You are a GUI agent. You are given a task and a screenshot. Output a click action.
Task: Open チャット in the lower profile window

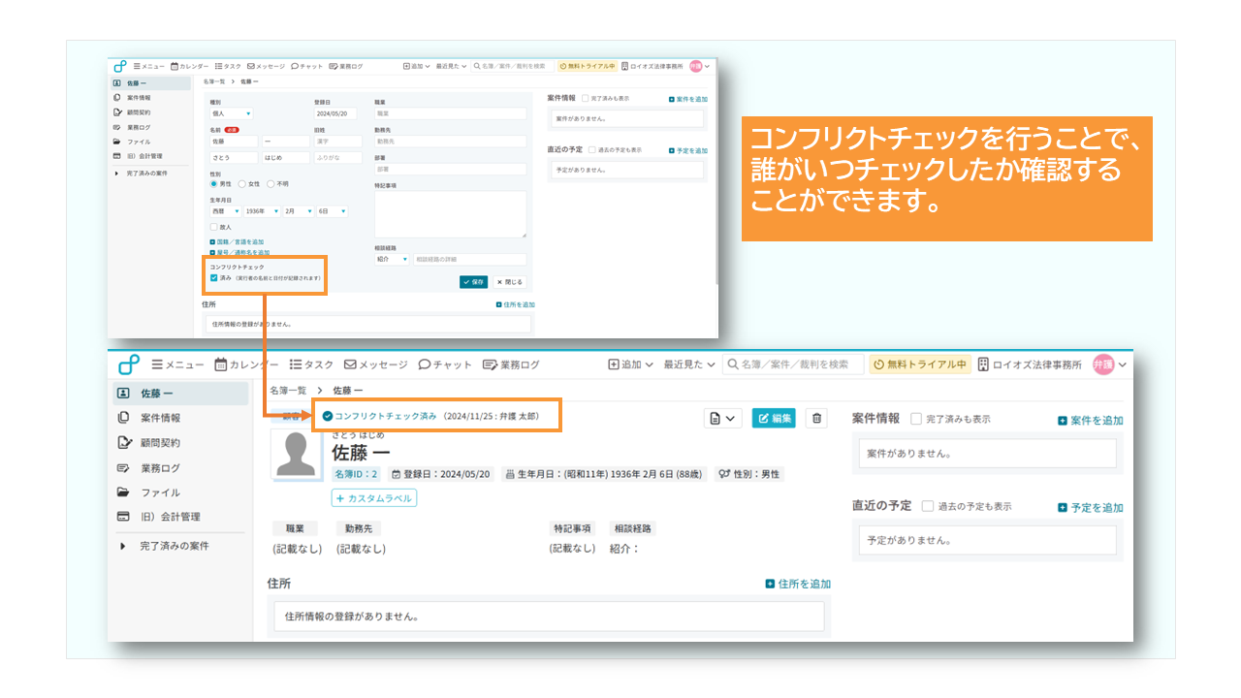tap(445, 365)
